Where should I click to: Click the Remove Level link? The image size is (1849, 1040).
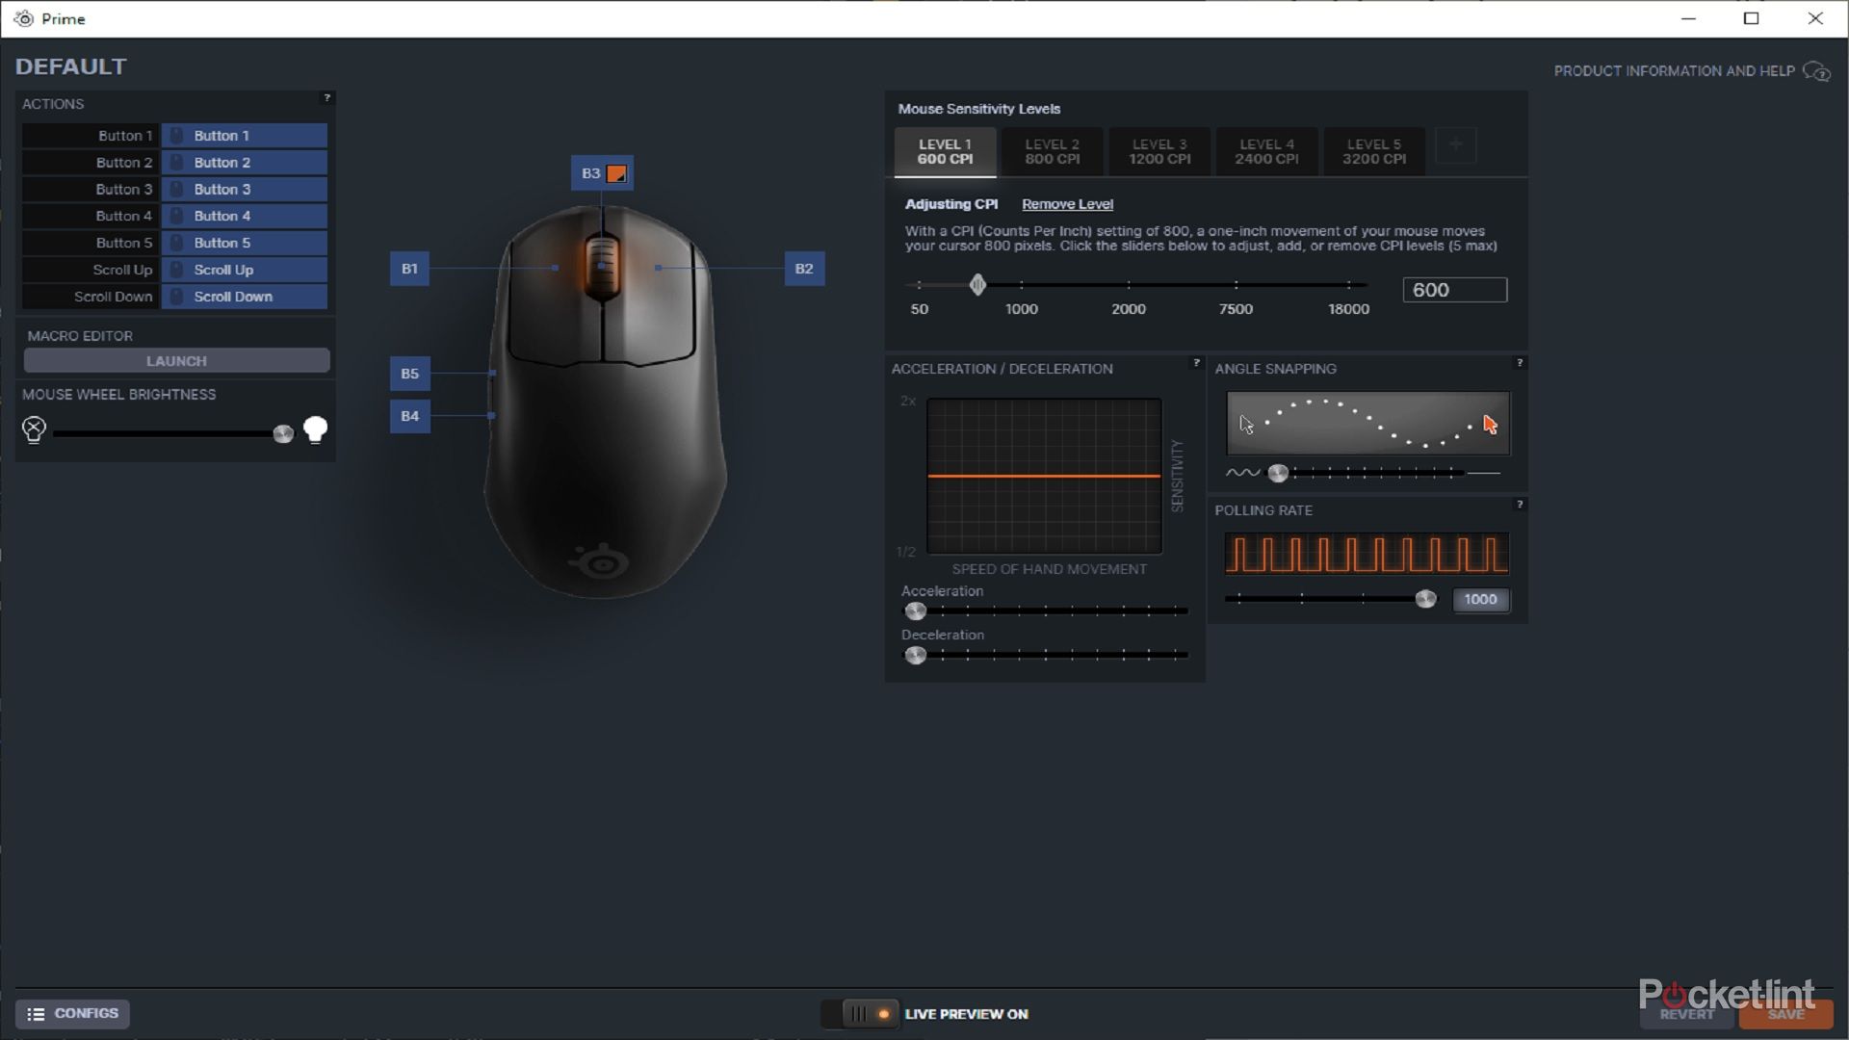point(1066,204)
